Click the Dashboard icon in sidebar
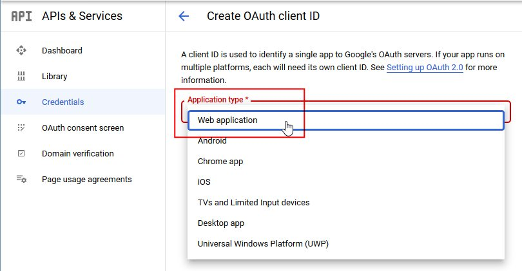 click(21, 50)
